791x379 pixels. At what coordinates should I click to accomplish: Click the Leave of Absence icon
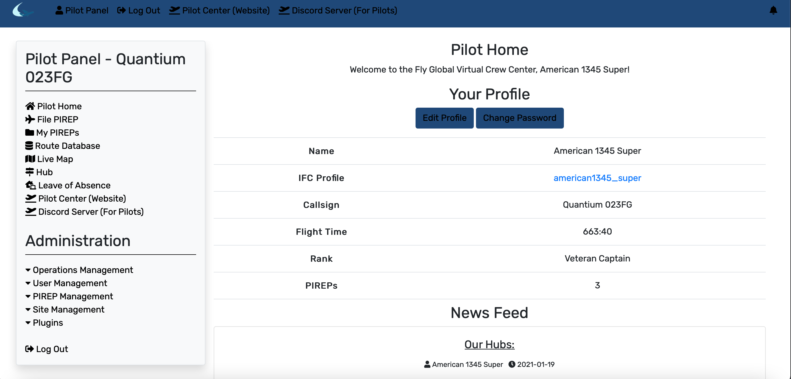coord(30,185)
